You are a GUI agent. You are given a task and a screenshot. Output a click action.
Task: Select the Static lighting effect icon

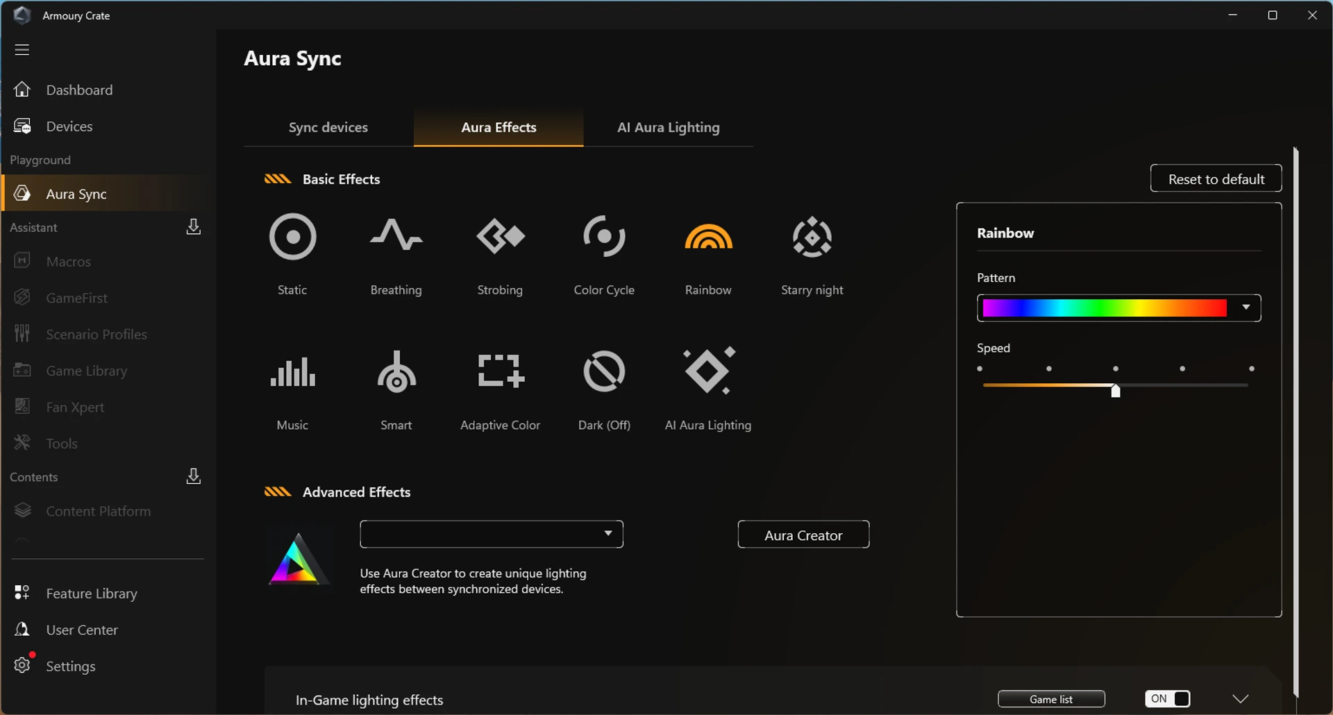pos(292,237)
